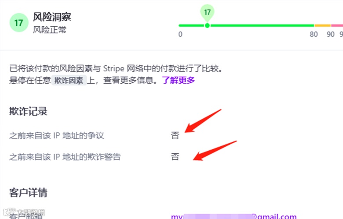Select the 之前来自该 IP 地址的争议 row label

(x=56, y=135)
